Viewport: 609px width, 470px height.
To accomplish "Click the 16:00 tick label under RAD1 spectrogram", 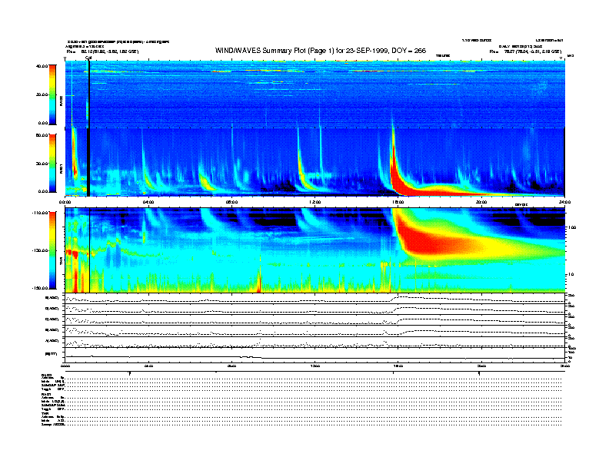I will (x=398, y=202).
